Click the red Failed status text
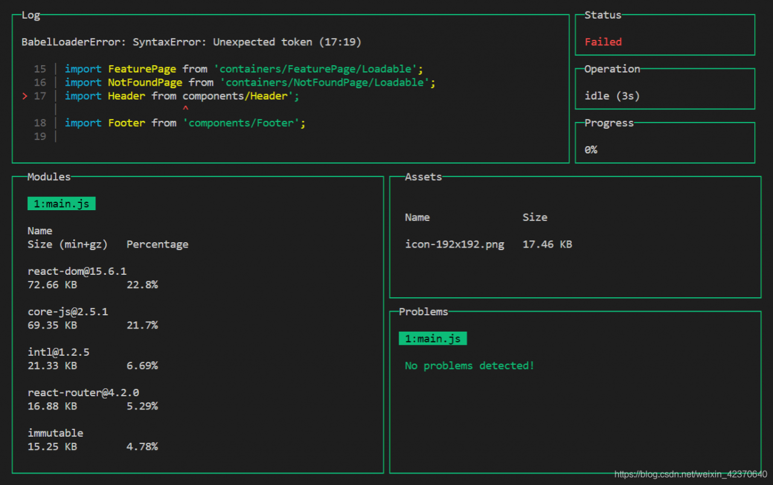This screenshot has height=485, width=773. (603, 42)
